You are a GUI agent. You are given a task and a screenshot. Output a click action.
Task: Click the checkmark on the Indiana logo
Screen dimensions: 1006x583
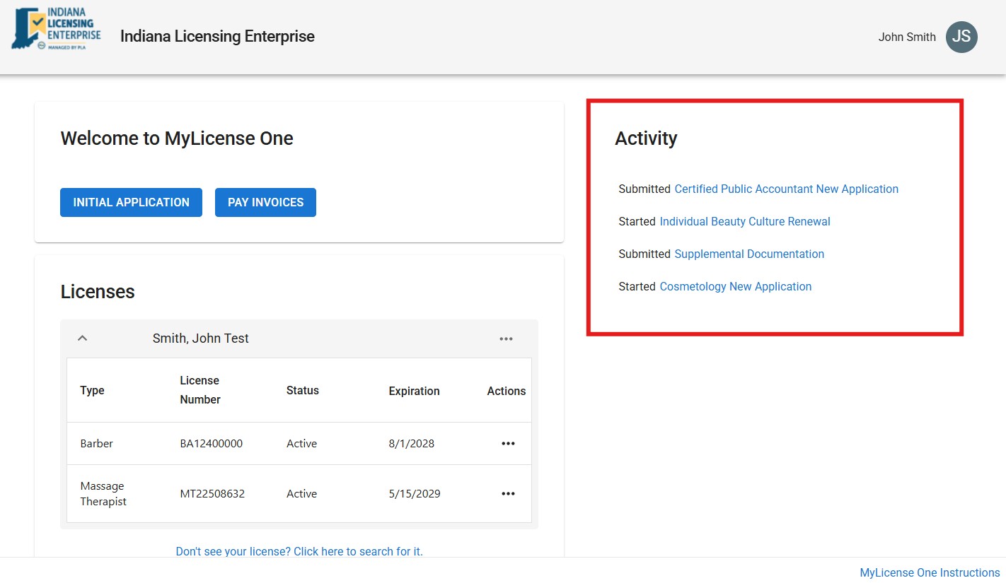tap(39, 22)
